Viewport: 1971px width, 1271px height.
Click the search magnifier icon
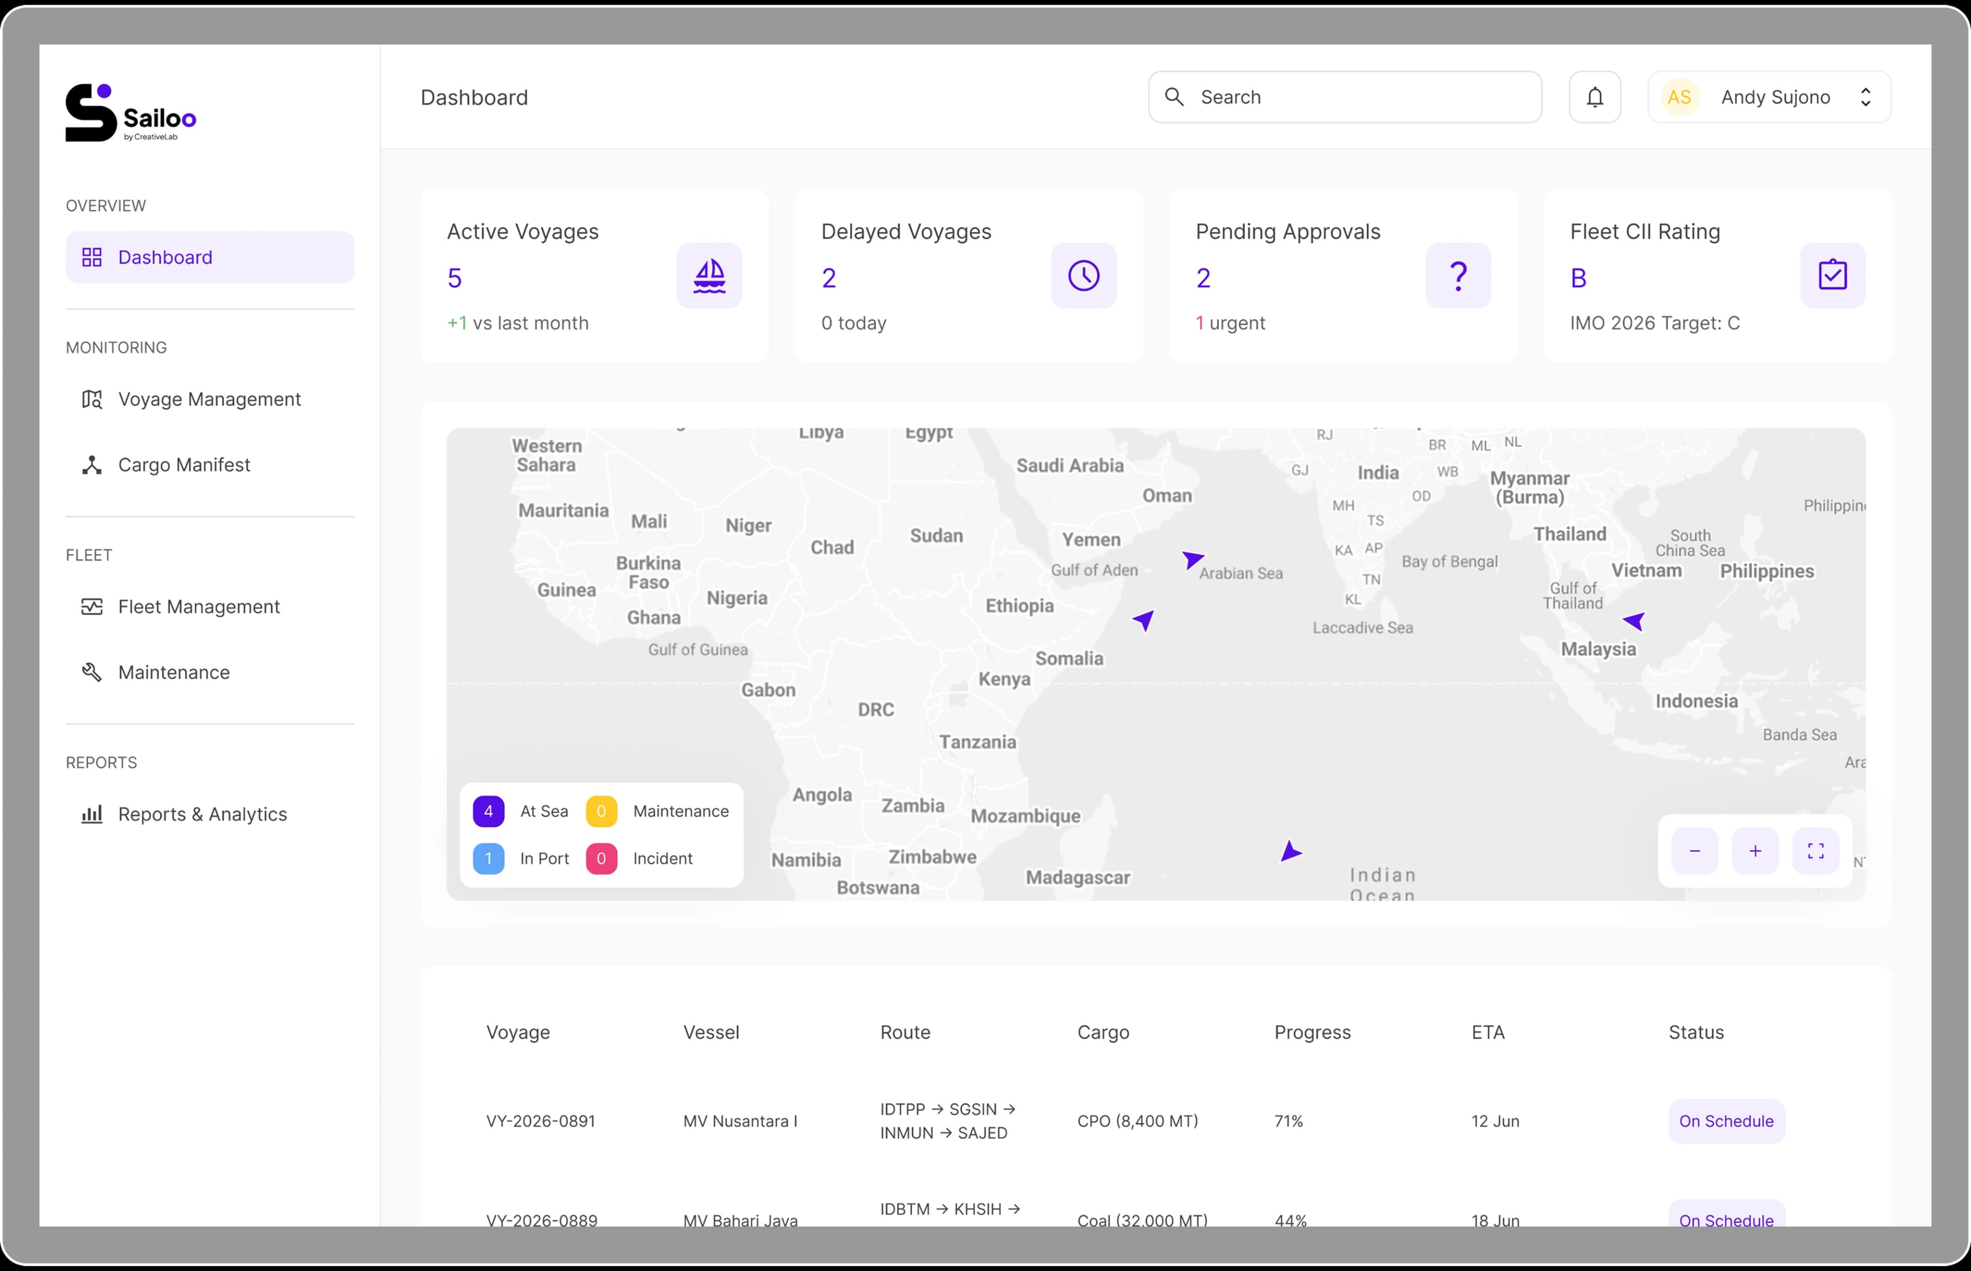point(1174,97)
